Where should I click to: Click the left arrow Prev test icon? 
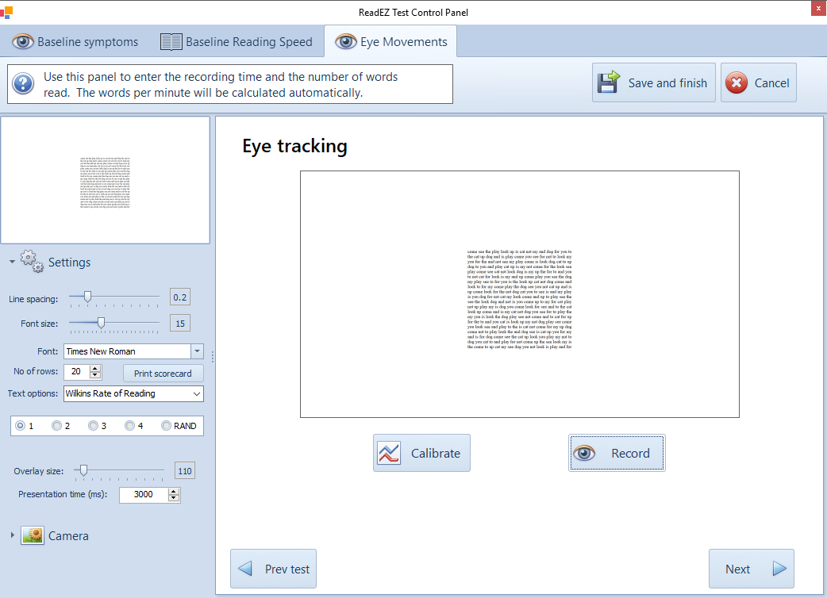(x=245, y=569)
